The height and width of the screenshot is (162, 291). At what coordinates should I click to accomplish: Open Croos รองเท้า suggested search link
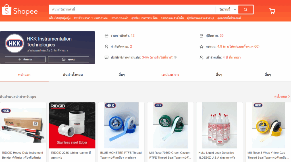(119, 18)
